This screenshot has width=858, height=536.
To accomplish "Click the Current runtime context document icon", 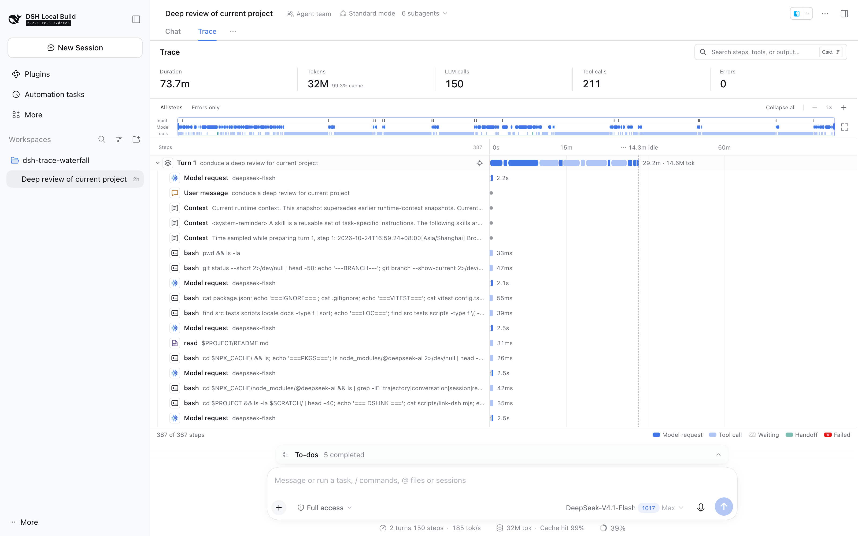I will click(x=175, y=208).
